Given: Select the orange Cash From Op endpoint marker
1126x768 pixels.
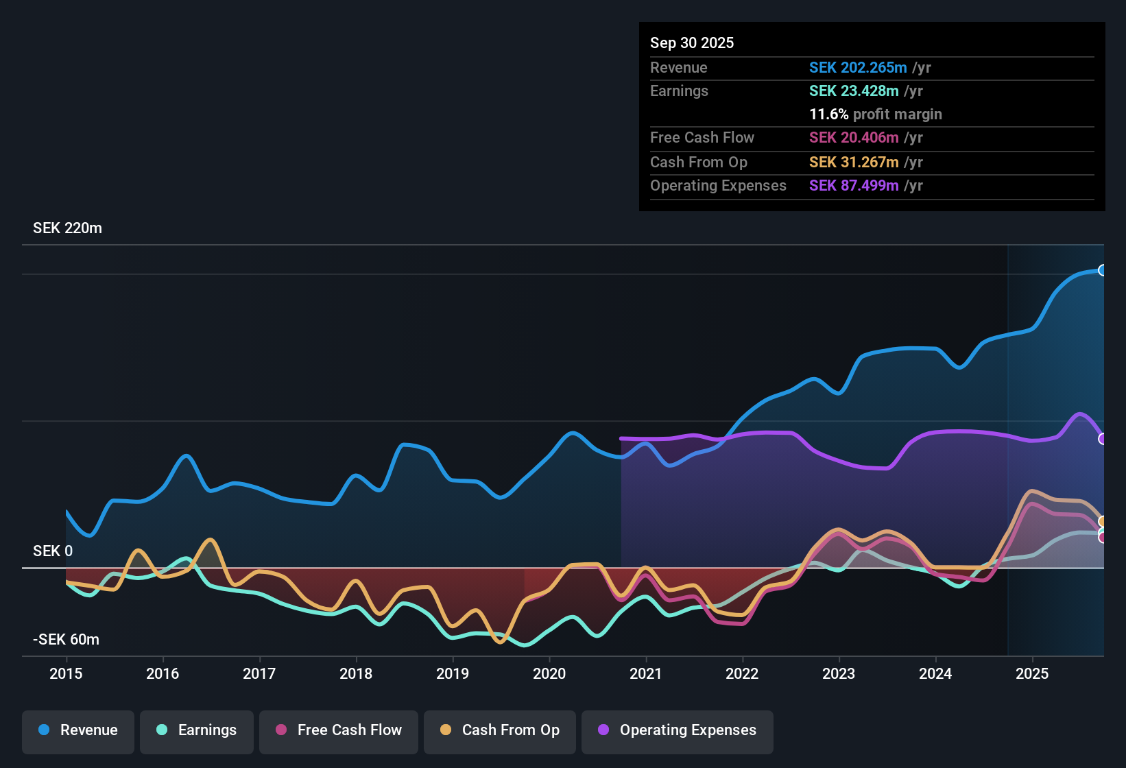Looking at the screenshot, I should point(1103,521).
